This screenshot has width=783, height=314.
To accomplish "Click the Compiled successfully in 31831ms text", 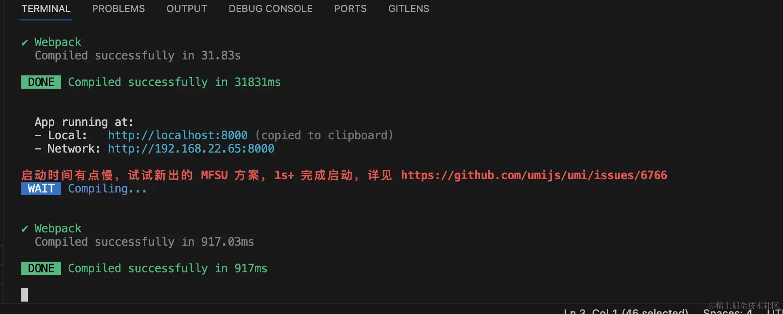I will 174,82.
